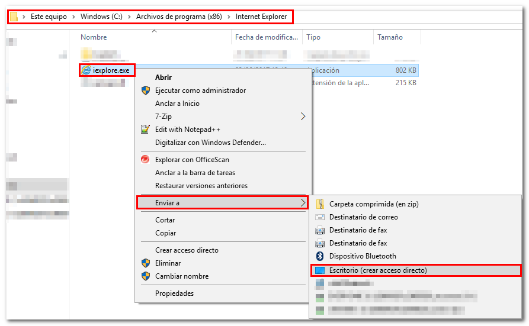
Task: Sort by the Tamaño column header
Action: point(390,37)
